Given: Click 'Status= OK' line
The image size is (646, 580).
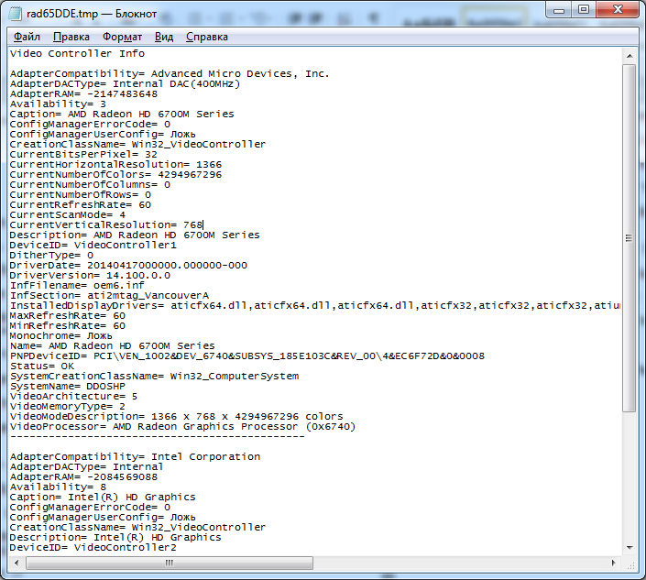Looking at the screenshot, I should (x=42, y=367).
